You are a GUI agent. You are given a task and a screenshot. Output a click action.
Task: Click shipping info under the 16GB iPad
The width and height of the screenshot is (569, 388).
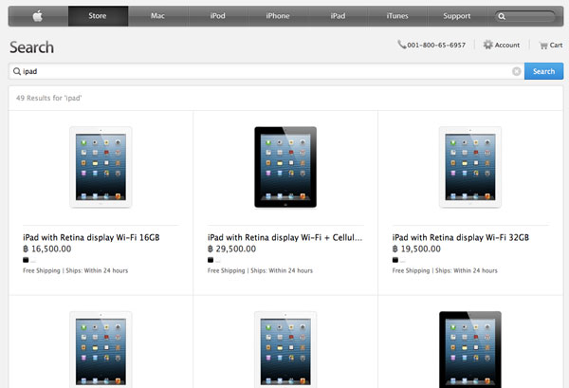(76, 270)
